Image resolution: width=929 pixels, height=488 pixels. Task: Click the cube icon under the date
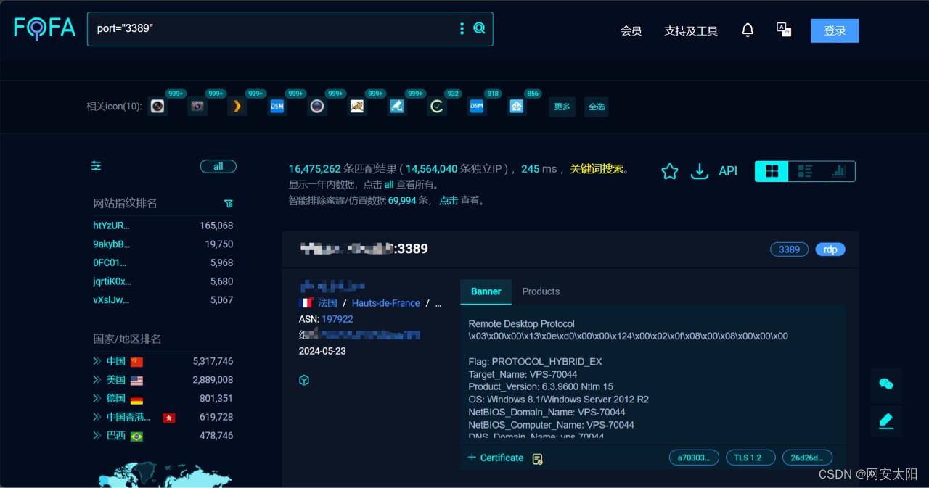pyautogui.click(x=304, y=380)
